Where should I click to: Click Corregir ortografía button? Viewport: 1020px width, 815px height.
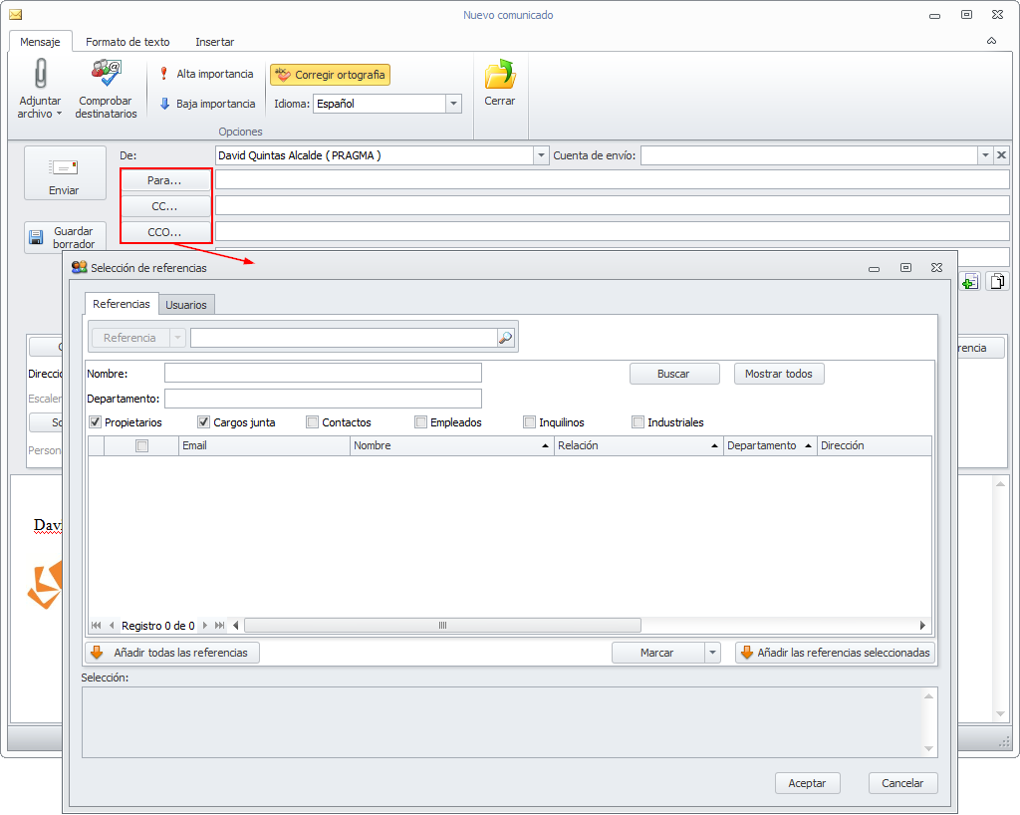coord(330,75)
